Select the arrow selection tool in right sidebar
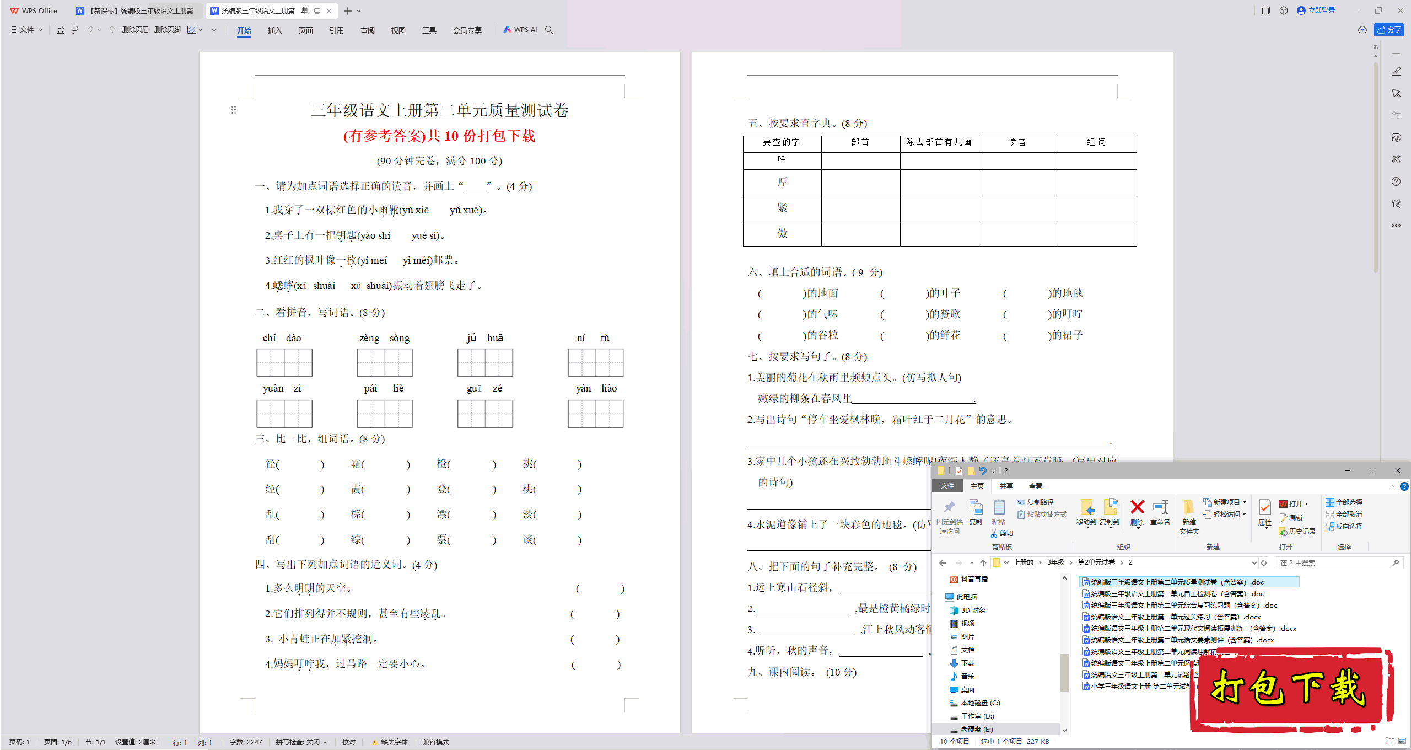Viewport: 1411px width, 750px height. (x=1396, y=93)
